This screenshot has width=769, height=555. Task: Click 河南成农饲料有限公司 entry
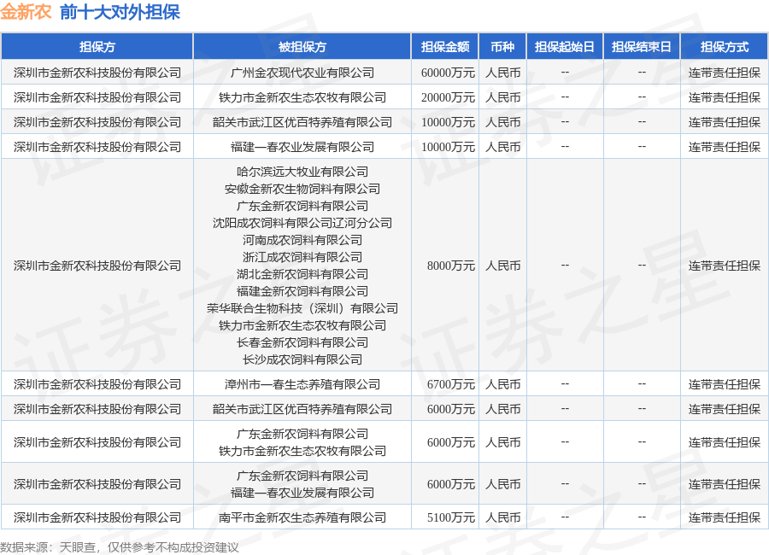click(302, 240)
